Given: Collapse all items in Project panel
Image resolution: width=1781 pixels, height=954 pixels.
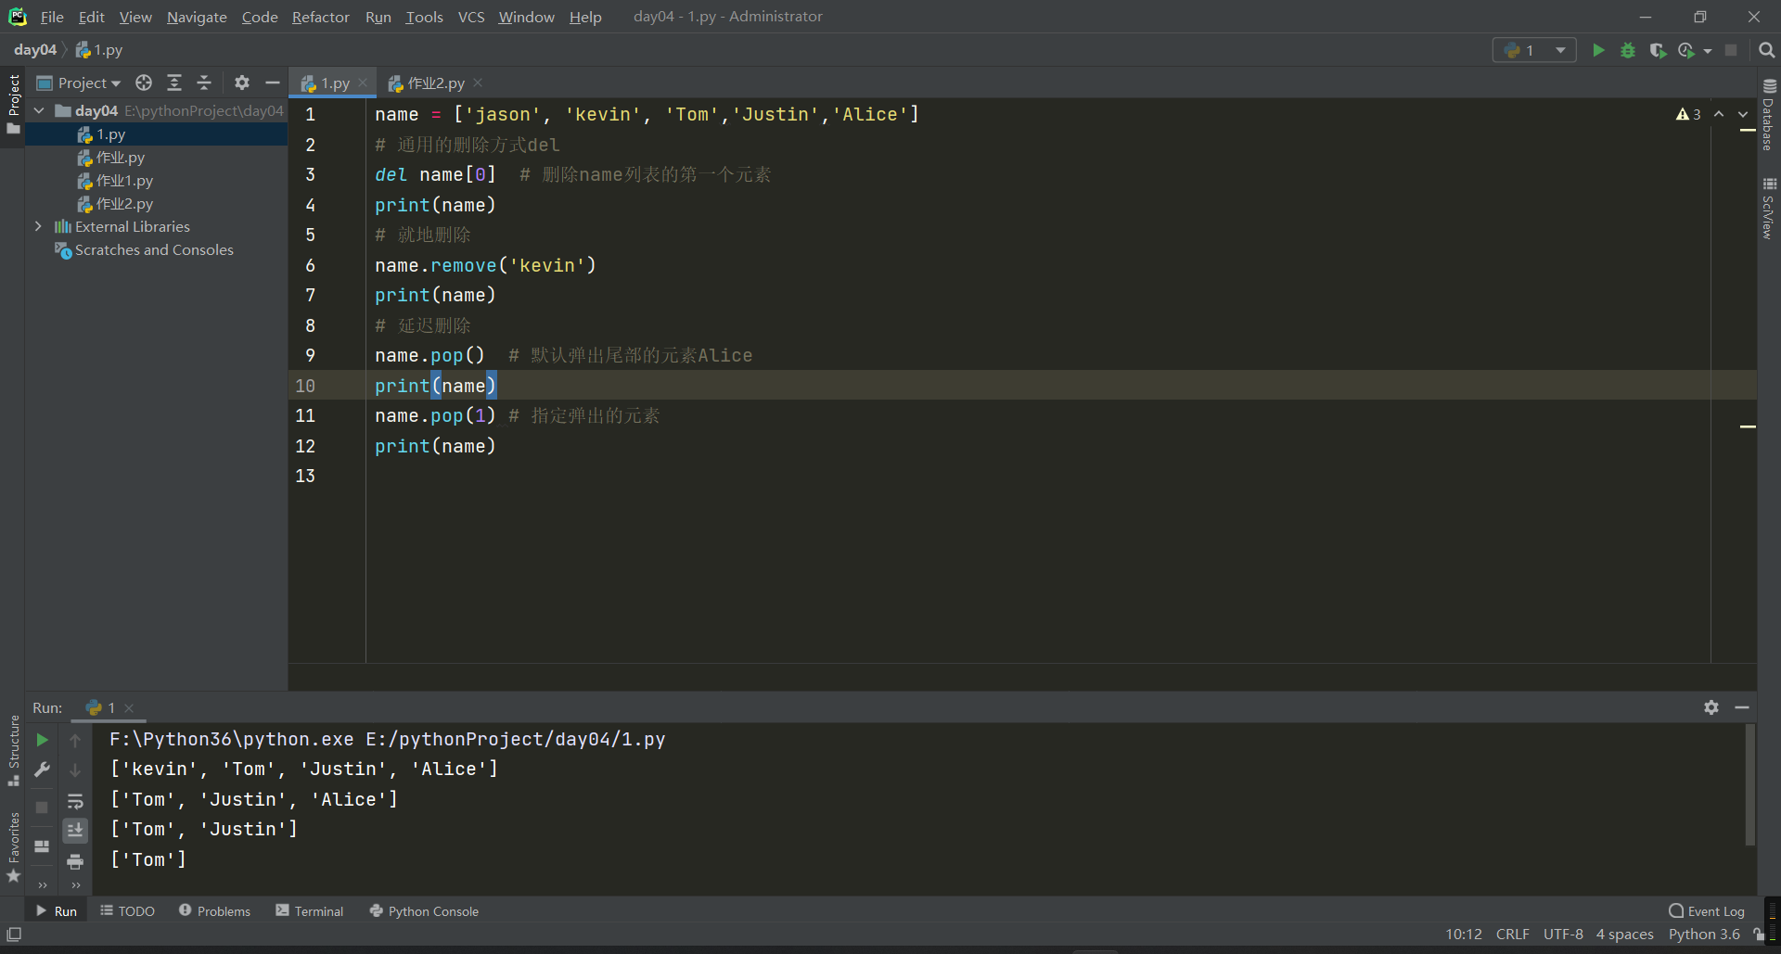Looking at the screenshot, I should pyautogui.click(x=204, y=83).
